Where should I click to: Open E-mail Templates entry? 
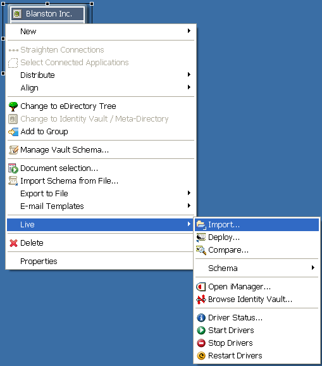tap(101, 206)
